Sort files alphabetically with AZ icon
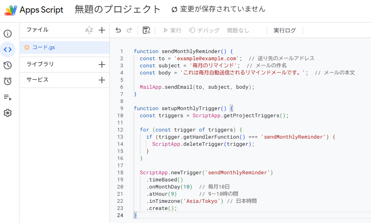This screenshot has height=223, width=371. [x=89, y=30]
